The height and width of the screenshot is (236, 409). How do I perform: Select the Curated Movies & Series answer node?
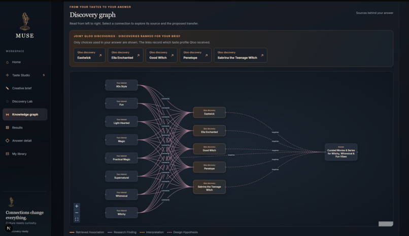(341, 152)
